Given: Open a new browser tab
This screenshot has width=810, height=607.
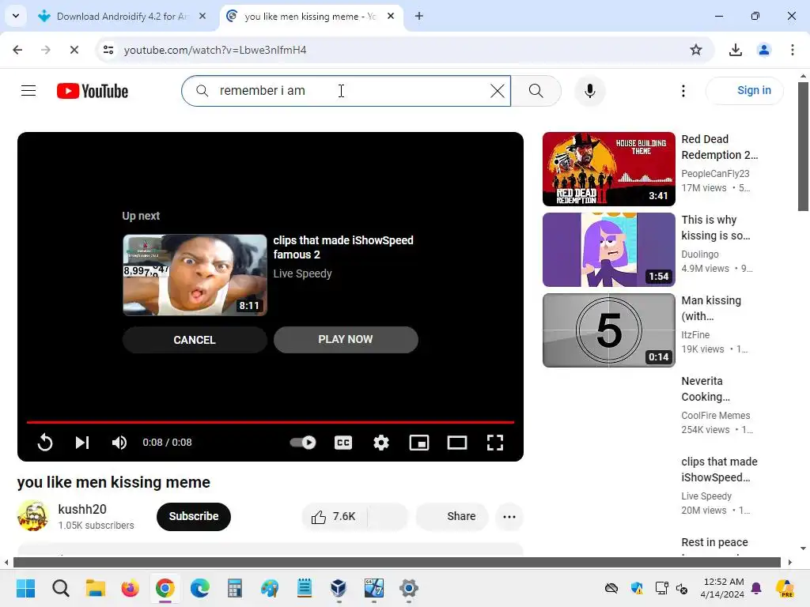Looking at the screenshot, I should click(419, 16).
